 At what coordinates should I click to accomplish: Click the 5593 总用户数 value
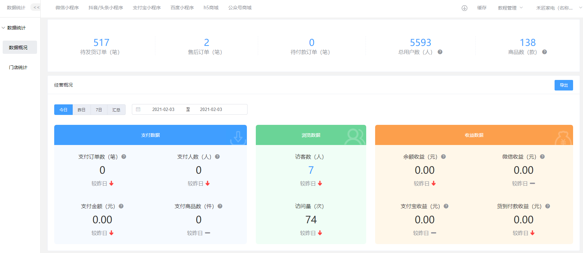pos(420,43)
